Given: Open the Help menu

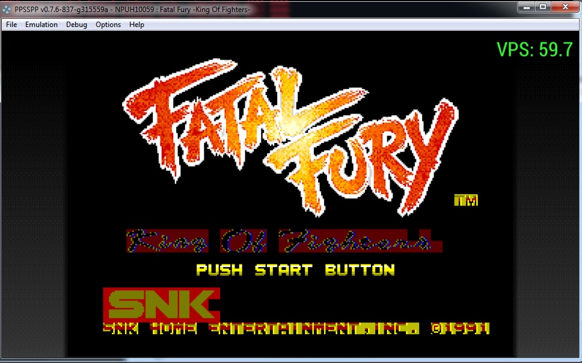Looking at the screenshot, I should point(136,25).
